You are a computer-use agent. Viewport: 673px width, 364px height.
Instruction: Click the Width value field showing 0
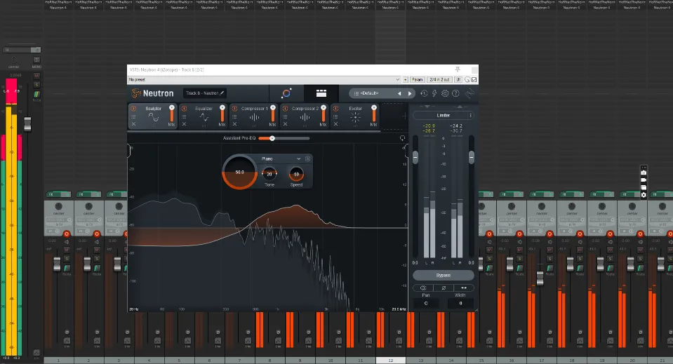(x=460, y=303)
